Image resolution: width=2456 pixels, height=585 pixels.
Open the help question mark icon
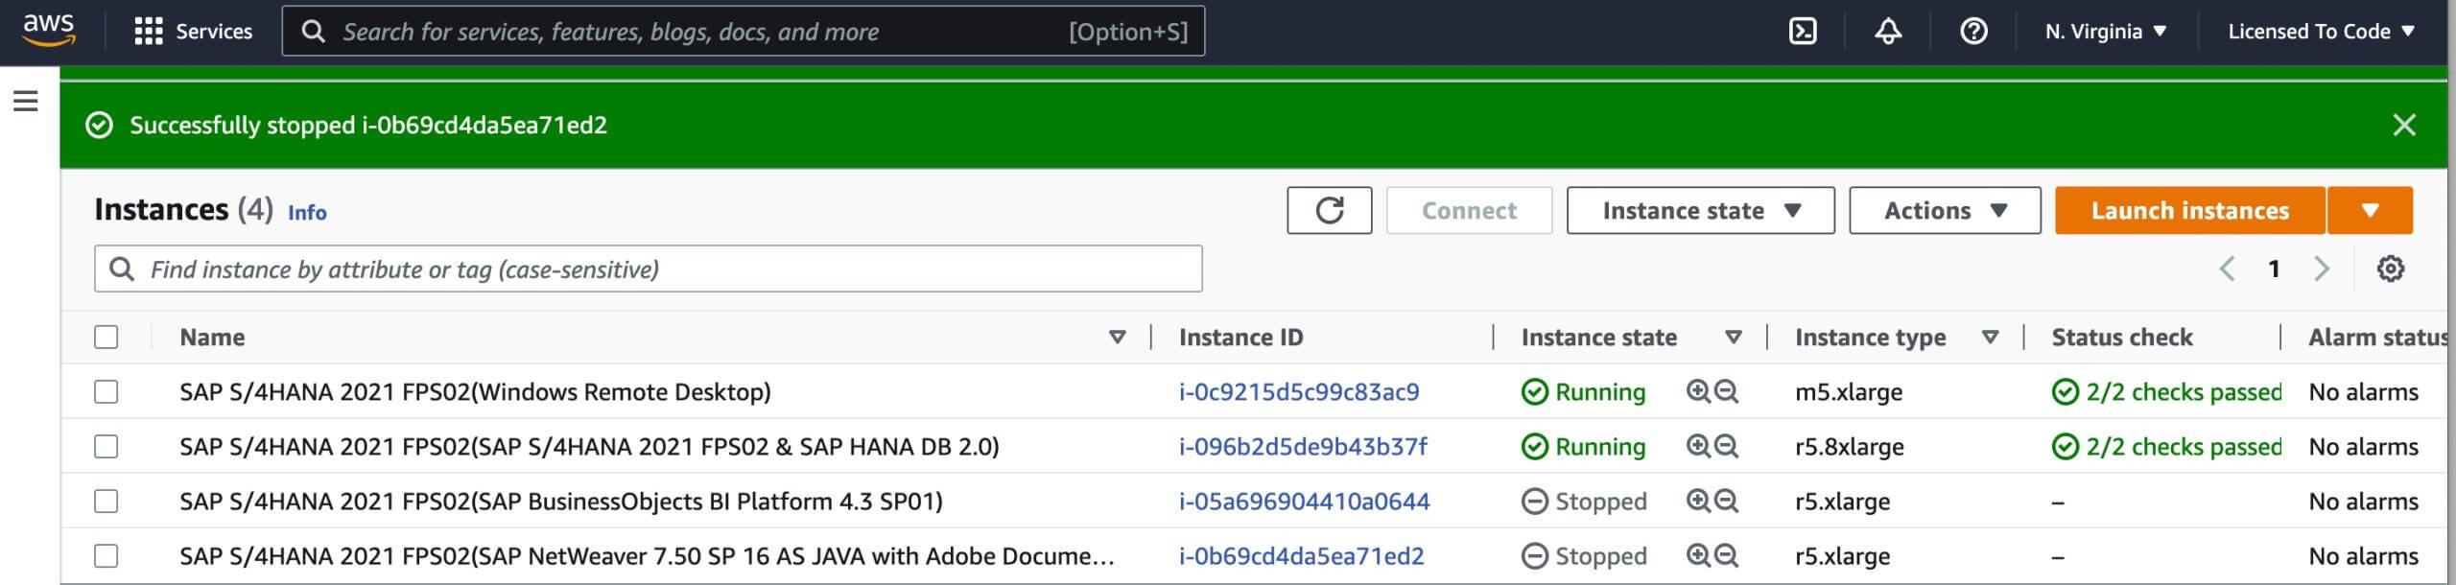pos(1973,32)
